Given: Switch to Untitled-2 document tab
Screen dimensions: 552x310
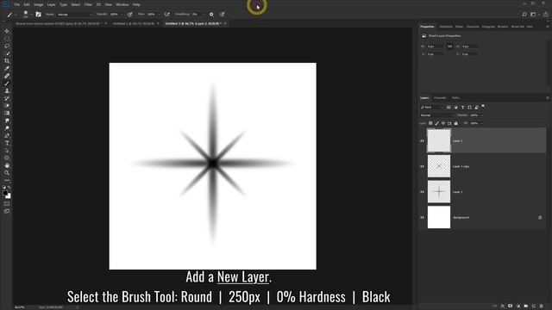Looking at the screenshot, I should pos(134,23).
